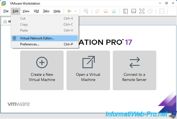Click the Send Ctrl+Alt+Del toolbar icon

pos(86,11)
